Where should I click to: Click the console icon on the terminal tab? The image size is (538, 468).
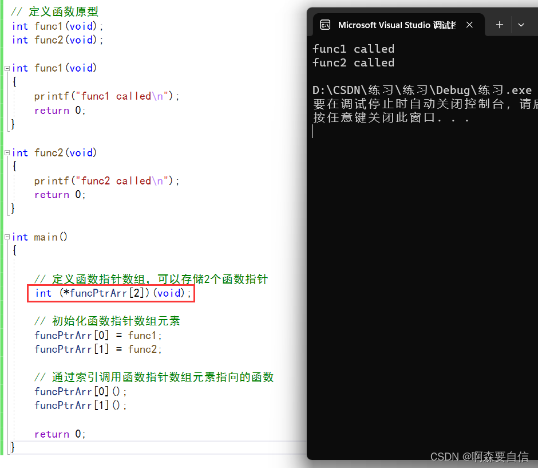pyautogui.click(x=325, y=25)
